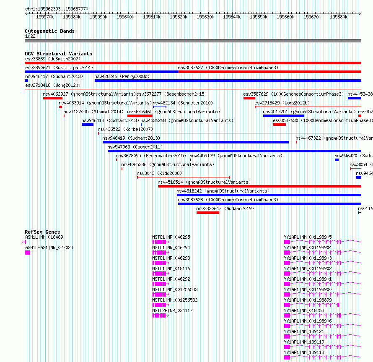Viewport: 373px width, 362px height.
Task: Select the nsv946418 (Sudmant2013) blue bar
Action: [88, 125]
